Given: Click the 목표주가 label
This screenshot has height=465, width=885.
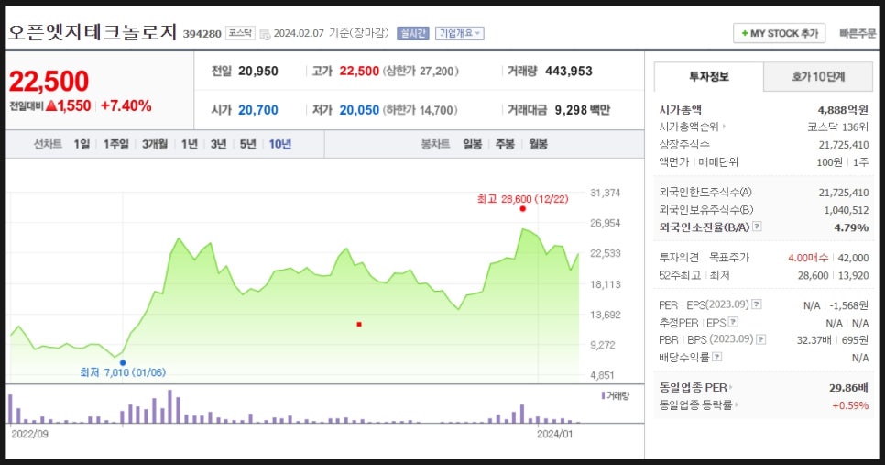Looking at the screenshot, I should 729,258.
